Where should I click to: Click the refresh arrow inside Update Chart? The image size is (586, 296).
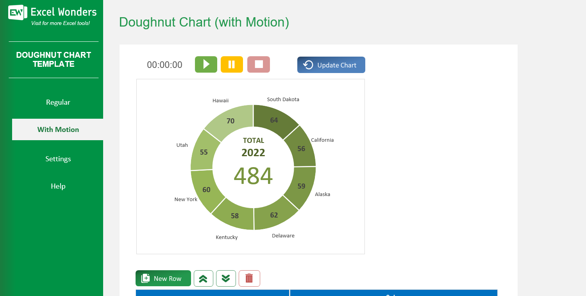tap(308, 64)
